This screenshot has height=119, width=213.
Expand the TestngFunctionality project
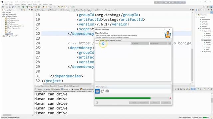(2, 36)
